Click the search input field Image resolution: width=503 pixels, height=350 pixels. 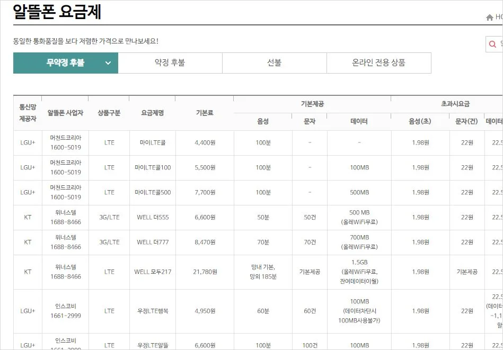pyautogui.click(x=500, y=44)
